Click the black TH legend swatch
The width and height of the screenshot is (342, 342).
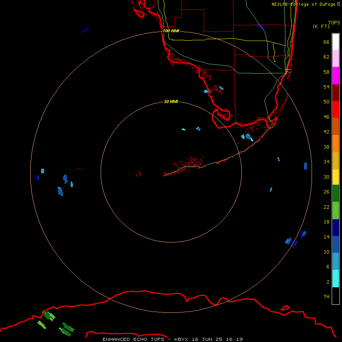[x=336, y=296]
